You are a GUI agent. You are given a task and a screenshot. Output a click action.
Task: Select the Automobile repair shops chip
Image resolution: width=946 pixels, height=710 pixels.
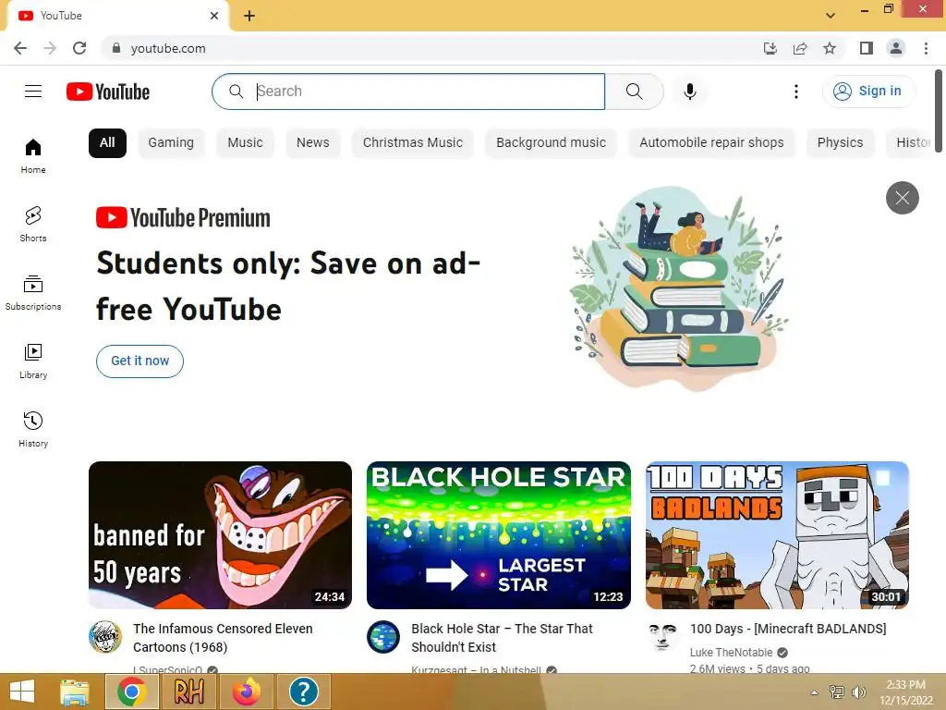(x=711, y=143)
